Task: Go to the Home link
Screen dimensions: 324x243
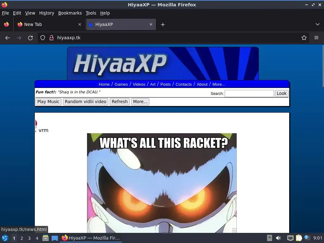Action: (104, 84)
